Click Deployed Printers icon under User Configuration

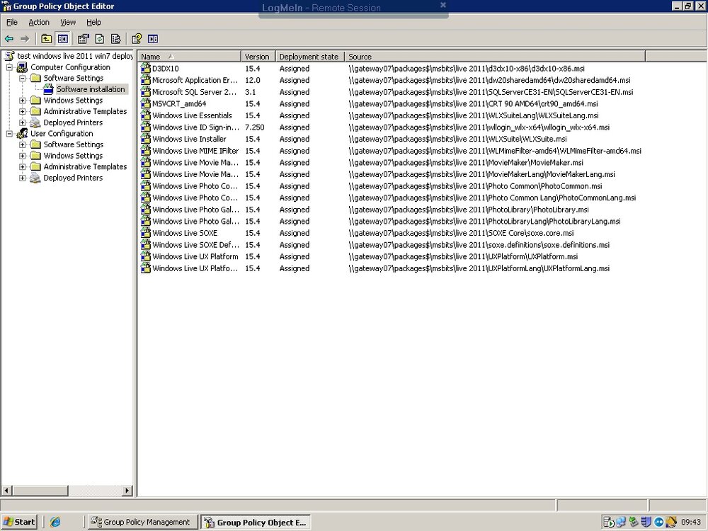tap(35, 178)
